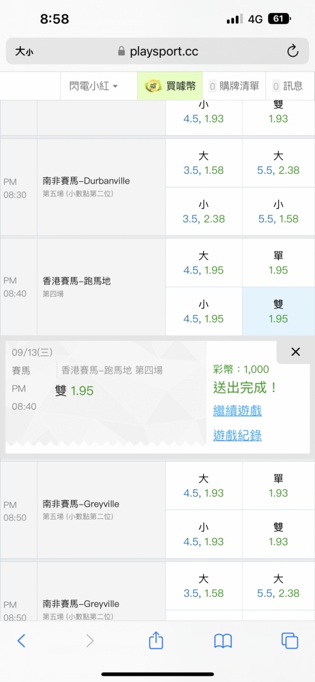This screenshot has width=315, height=682.
Task: Open the 訊息 tab
Action: [x=287, y=86]
